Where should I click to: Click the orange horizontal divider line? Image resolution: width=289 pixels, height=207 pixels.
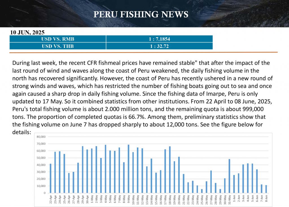click(x=144, y=52)
